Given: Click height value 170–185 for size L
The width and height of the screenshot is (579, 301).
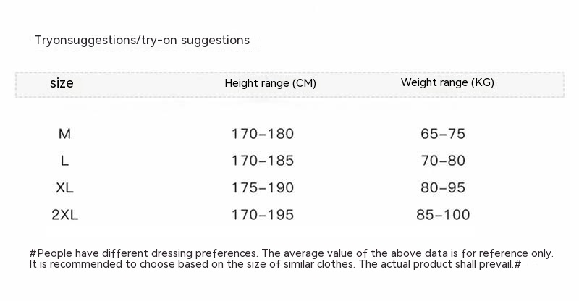Looking at the screenshot, I should [263, 161].
